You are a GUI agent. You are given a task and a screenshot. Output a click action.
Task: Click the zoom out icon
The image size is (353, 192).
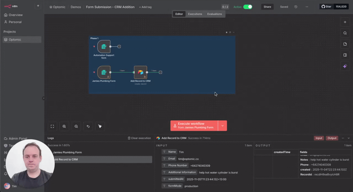point(76,126)
